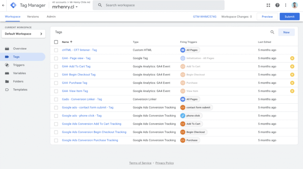
Task: Toggle the select-all tags checkbox
Action: 56,42
